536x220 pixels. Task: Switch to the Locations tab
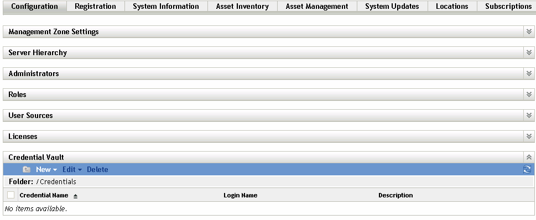coord(452,7)
